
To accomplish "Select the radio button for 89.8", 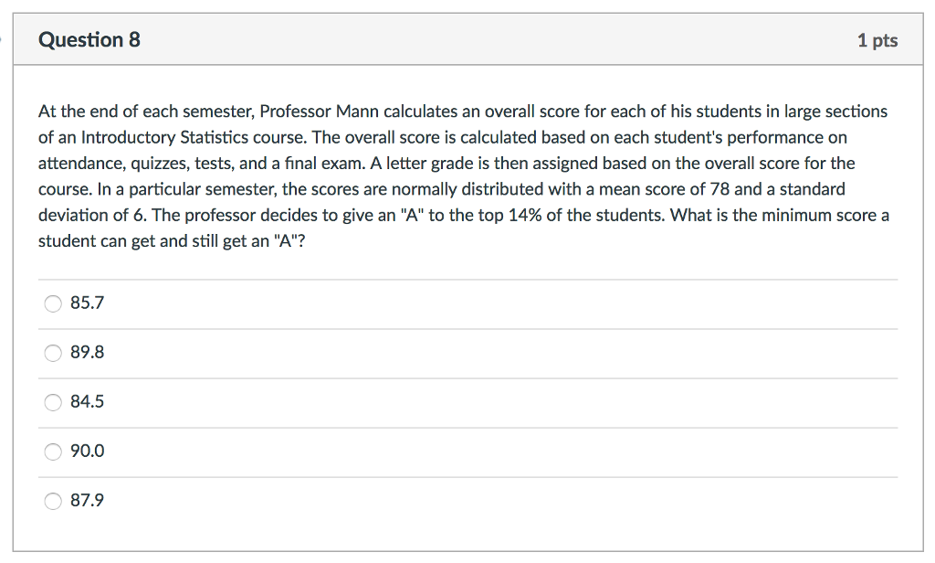I will point(52,353).
